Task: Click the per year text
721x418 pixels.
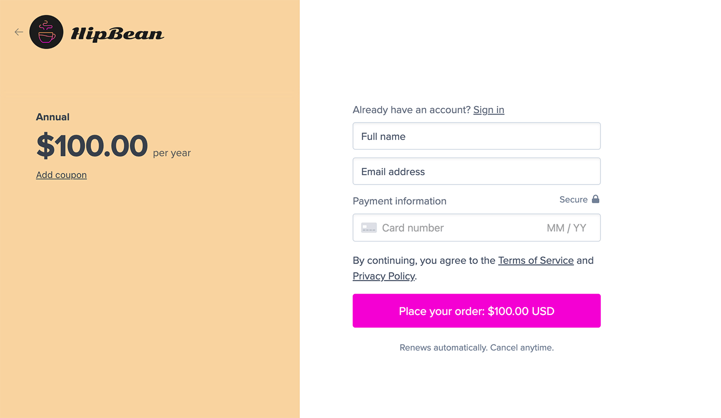Action: pos(172,153)
